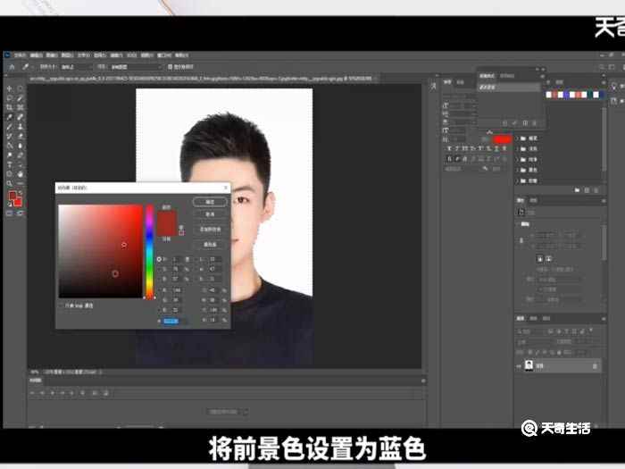Expand the bottom swatch folder group
This screenshot has height=469, width=625.
(x=518, y=180)
